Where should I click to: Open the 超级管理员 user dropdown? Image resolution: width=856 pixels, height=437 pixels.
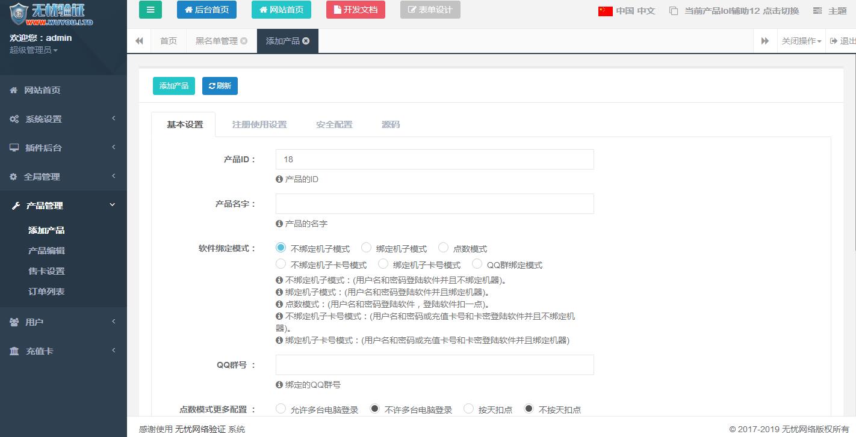coord(34,50)
